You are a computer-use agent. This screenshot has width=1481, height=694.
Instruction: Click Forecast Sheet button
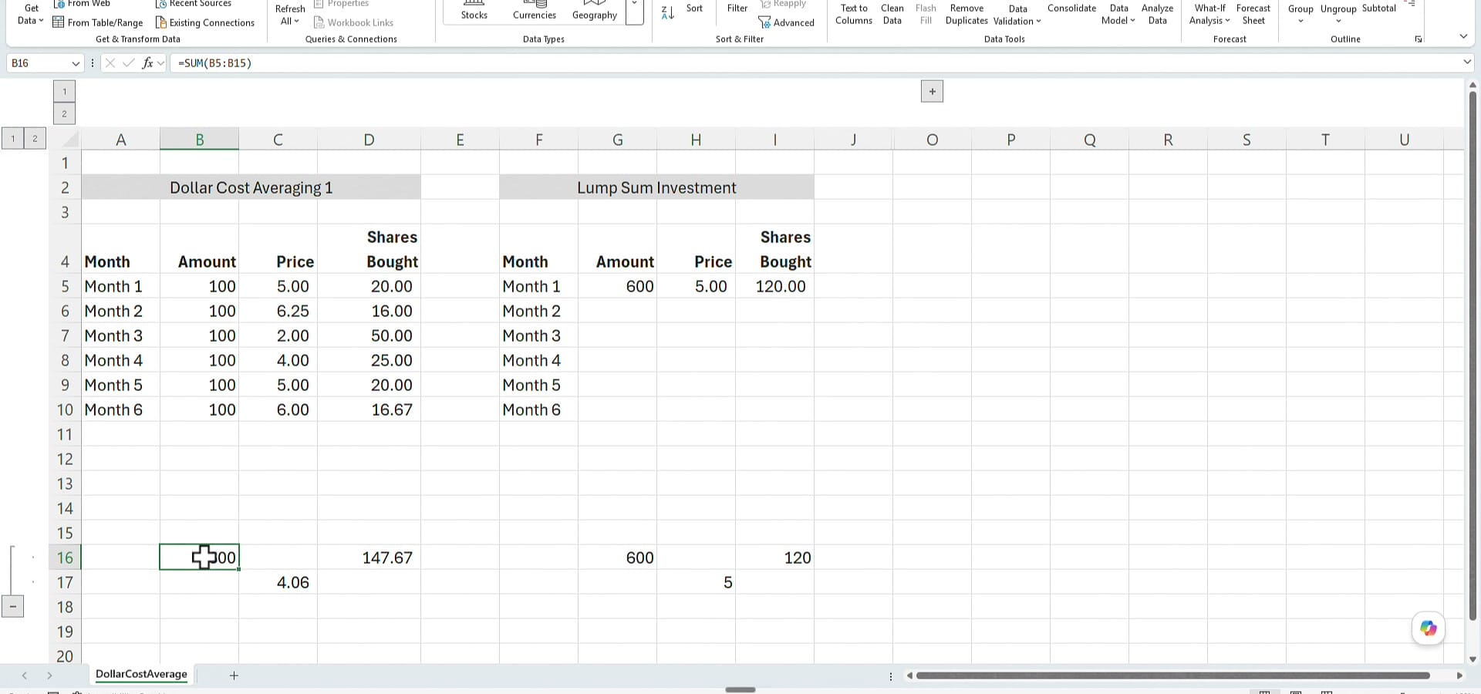1253,14
